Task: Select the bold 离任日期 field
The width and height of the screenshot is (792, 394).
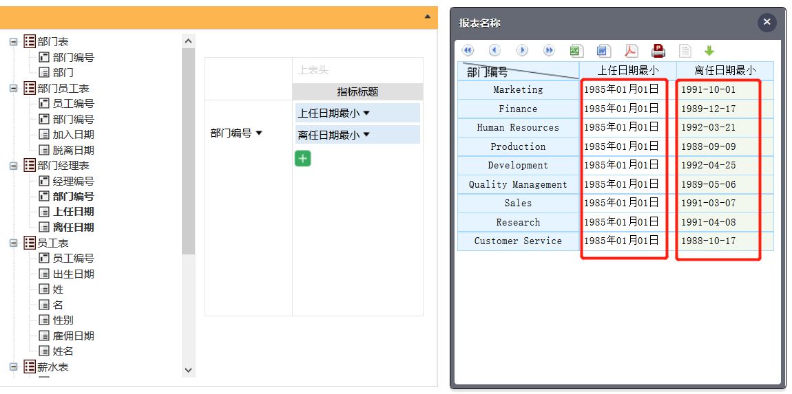Action: click(x=73, y=228)
